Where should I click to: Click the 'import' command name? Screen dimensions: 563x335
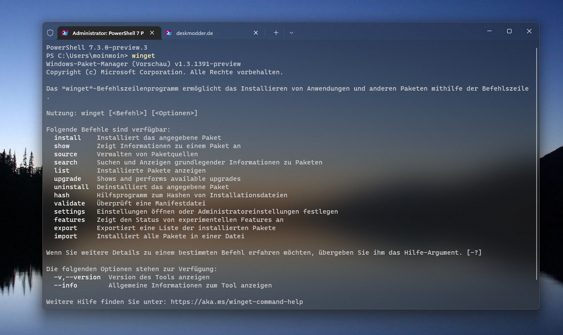point(66,236)
